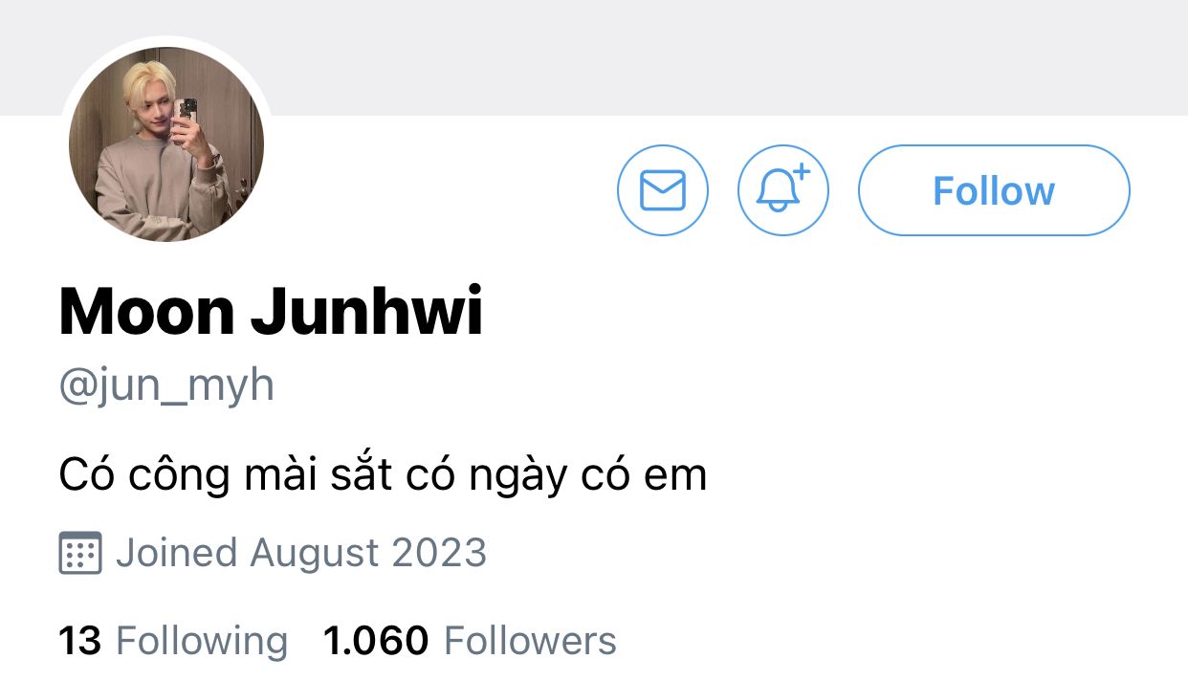Open the 13 Following list

point(173,641)
